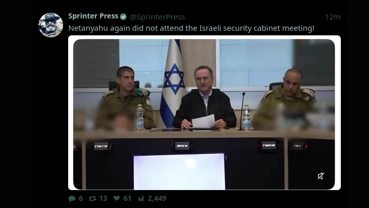Click the like count 61
Image resolution: width=369 pixels, height=208 pixels.
click(x=127, y=198)
